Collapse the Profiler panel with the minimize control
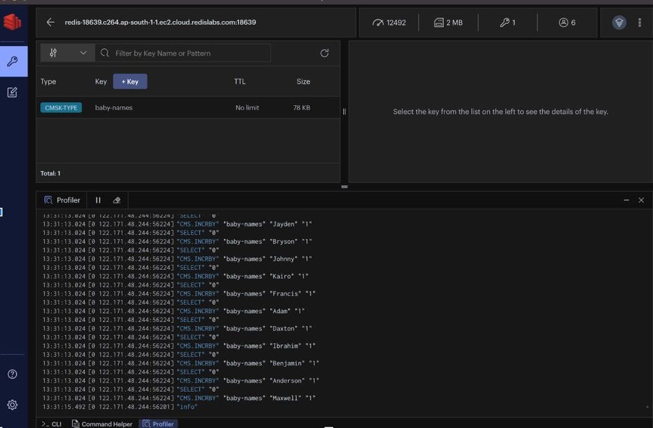This screenshot has height=428, width=653. [x=626, y=200]
